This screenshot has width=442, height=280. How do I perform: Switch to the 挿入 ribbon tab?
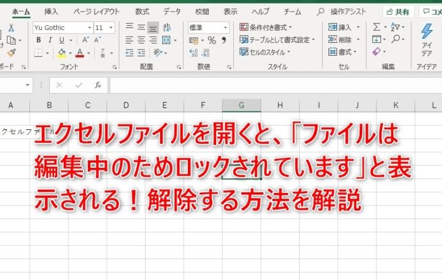click(51, 11)
